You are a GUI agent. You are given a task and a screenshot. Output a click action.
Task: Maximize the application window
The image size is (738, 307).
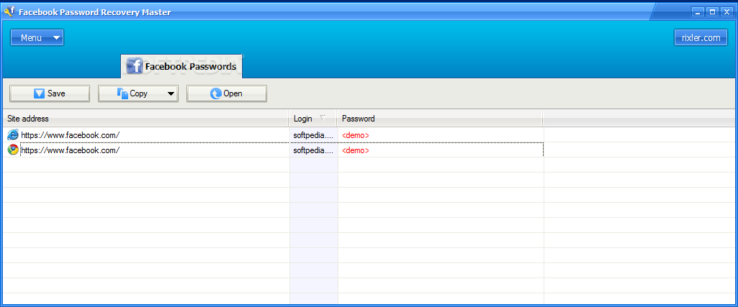[x=712, y=12]
